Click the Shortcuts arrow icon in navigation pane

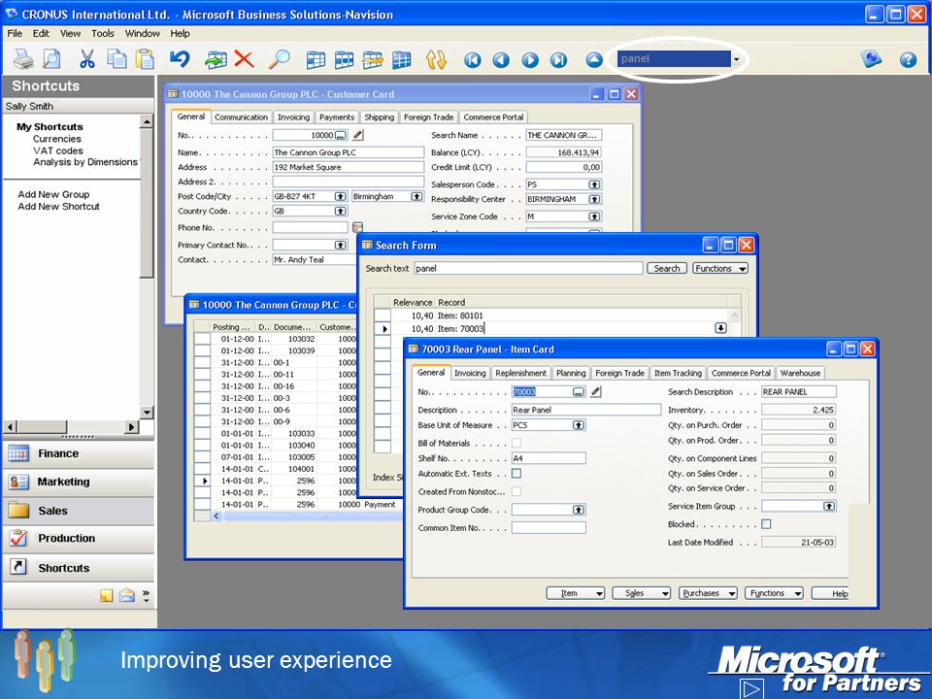coord(18,567)
